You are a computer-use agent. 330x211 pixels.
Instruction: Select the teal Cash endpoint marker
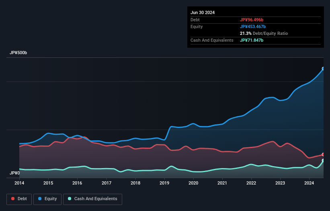[x=323, y=160]
